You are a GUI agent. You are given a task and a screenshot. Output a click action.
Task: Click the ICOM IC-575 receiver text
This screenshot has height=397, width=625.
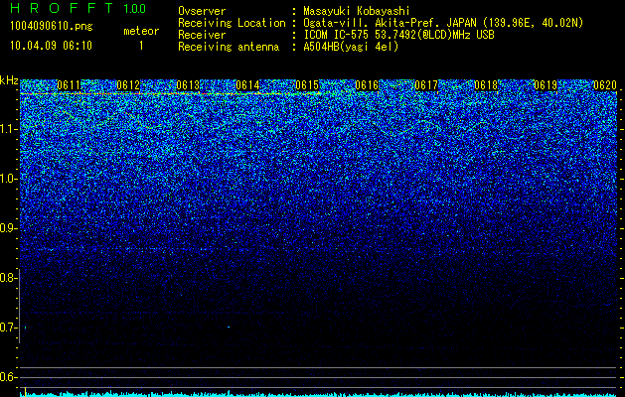click(x=398, y=35)
